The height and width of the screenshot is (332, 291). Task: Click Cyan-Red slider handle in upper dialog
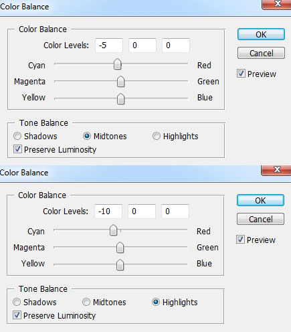tap(117, 64)
